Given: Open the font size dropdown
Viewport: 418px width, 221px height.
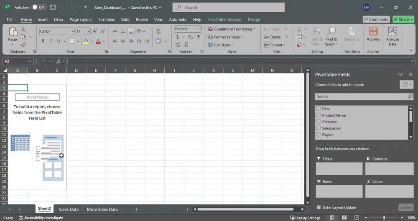Looking at the screenshot, I should 89,31.
